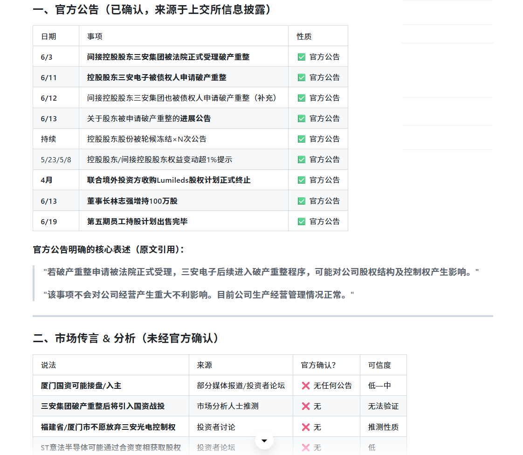Viewport: 523px width, 455px height.
Task: Click 官方公告 label in 6/19 row
Action: click(x=324, y=221)
